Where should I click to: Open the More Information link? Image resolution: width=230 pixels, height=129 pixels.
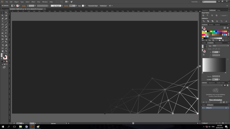(216, 100)
